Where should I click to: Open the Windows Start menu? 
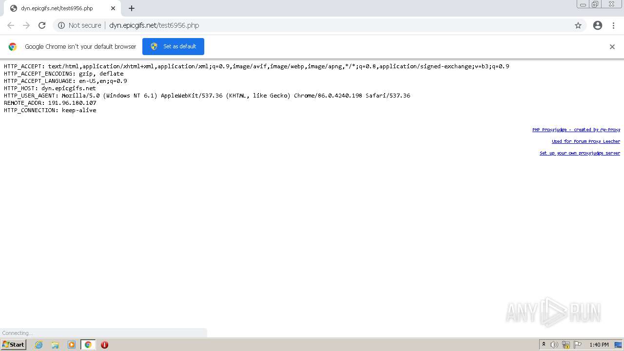pos(13,345)
